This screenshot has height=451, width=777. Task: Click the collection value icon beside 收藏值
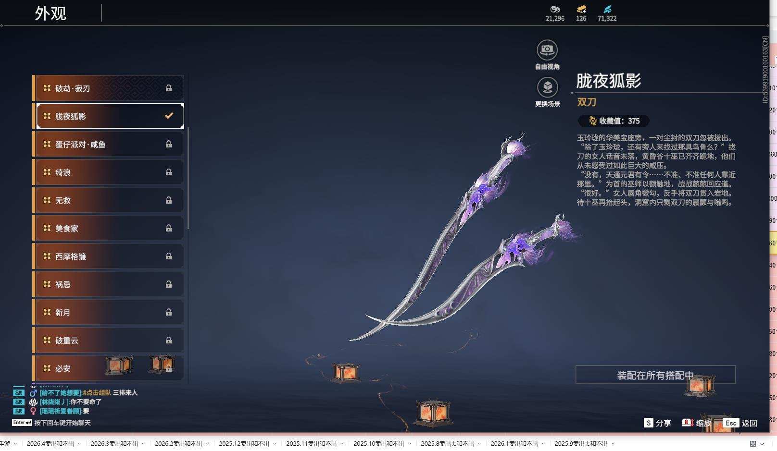coord(593,121)
